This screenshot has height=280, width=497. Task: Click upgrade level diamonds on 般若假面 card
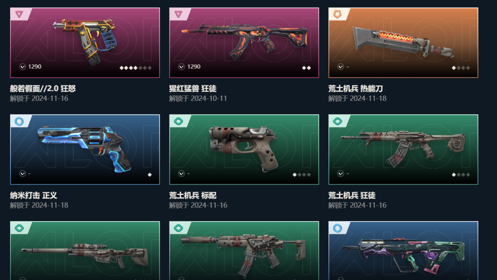click(x=136, y=68)
